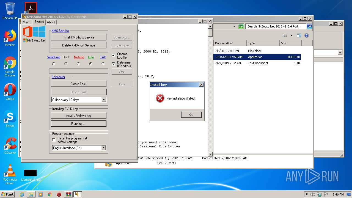
Task: Open the taskbar clock showing 8:46 AM
Action: 338,194
